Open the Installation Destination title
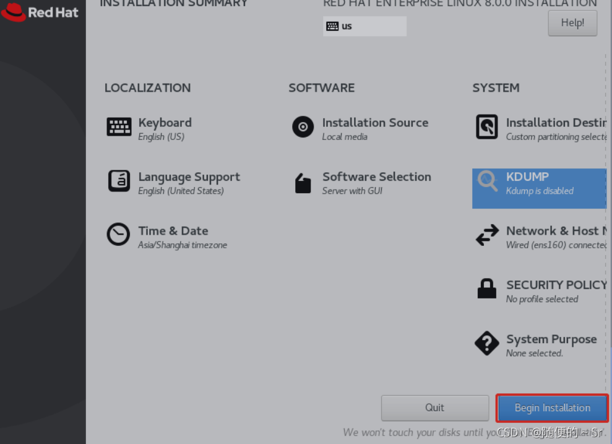The width and height of the screenshot is (612, 444). click(556, 123)
